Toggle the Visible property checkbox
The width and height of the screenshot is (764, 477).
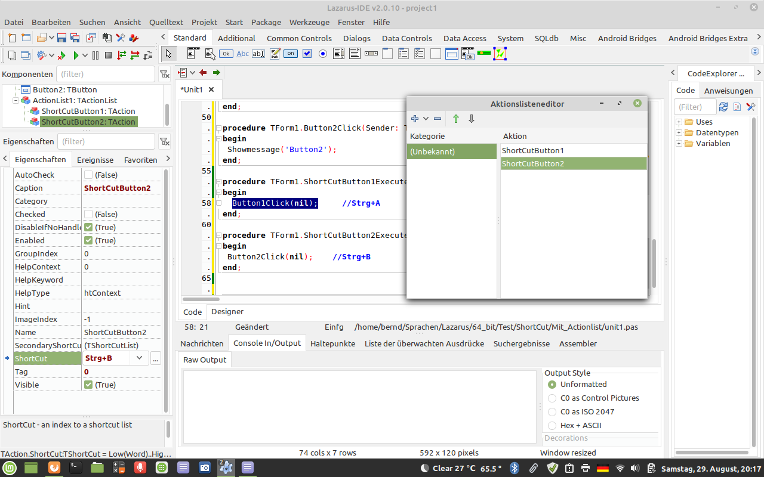[x=88, y=385]
